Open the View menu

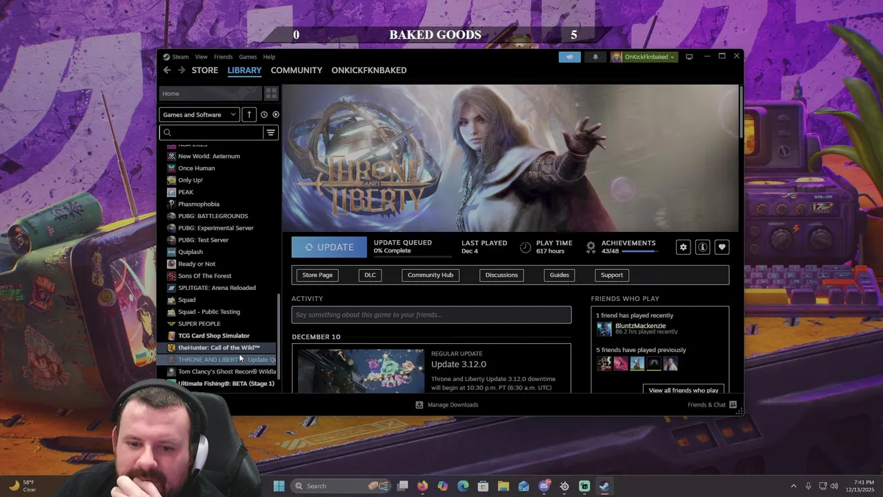201,57
